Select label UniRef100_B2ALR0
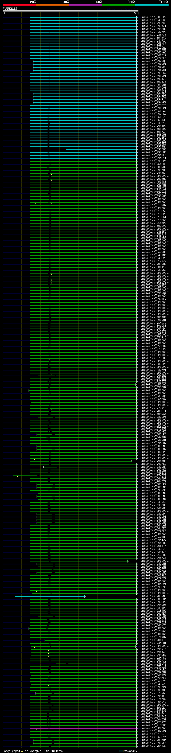Screen dimensions: 171x753 [153, 669]
